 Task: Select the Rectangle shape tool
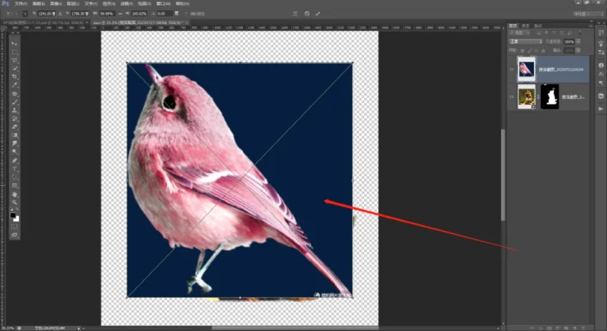[15, 186]
